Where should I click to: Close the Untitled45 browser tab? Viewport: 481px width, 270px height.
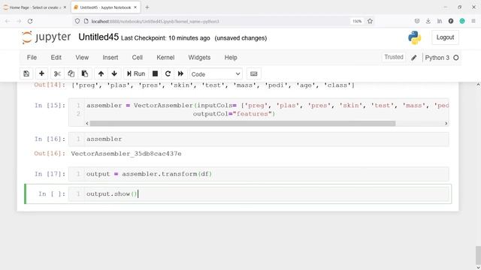tap(135, 7)
